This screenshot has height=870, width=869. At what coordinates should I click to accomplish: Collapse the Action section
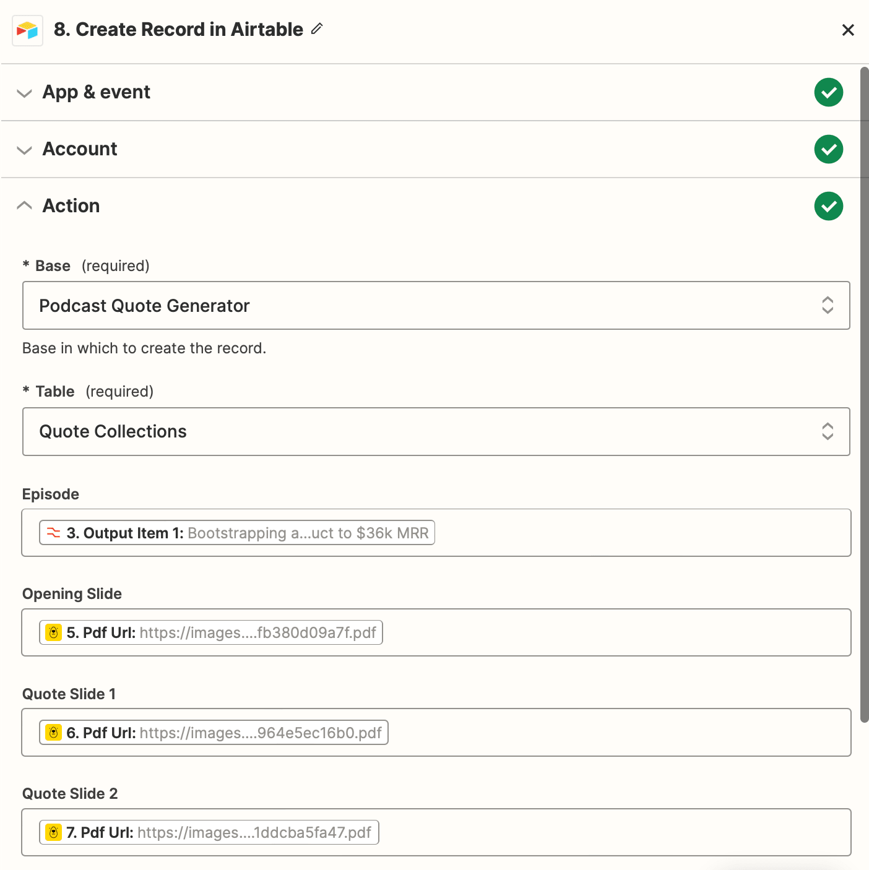point(24,205)
